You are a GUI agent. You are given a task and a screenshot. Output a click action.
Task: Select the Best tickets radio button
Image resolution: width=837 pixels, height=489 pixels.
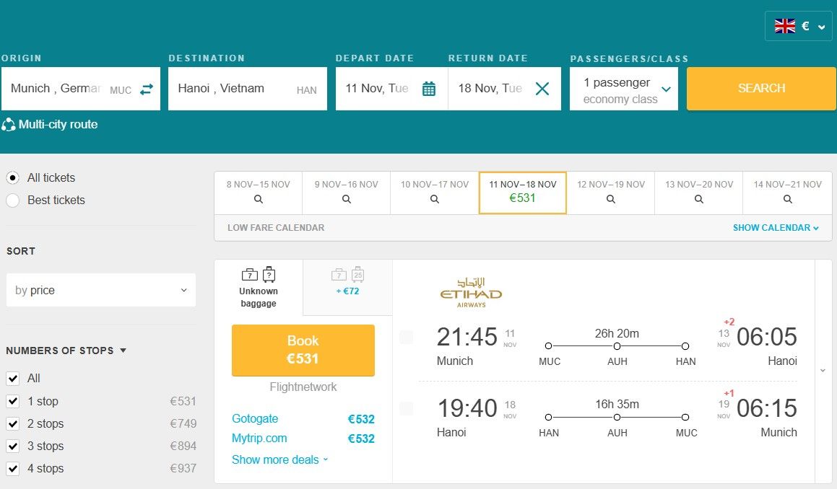[13, 200]
